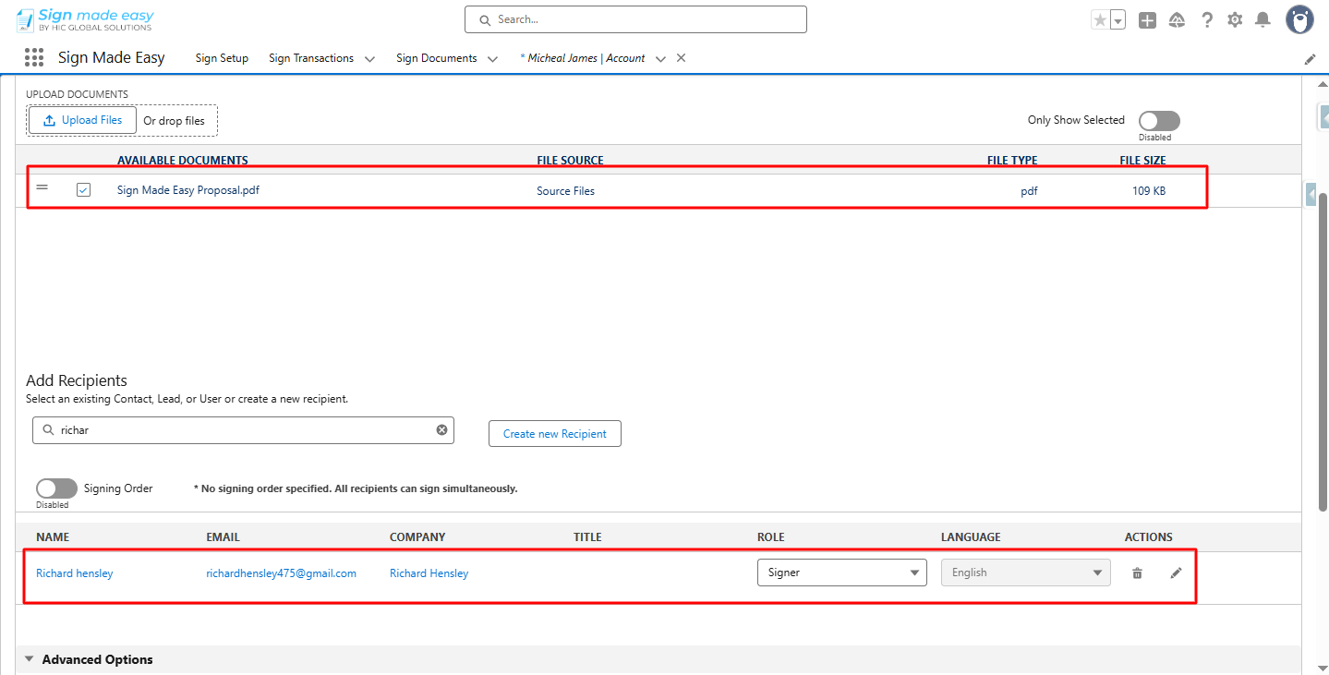Click the ROLE column header
1329x675 pixels.
771,537
